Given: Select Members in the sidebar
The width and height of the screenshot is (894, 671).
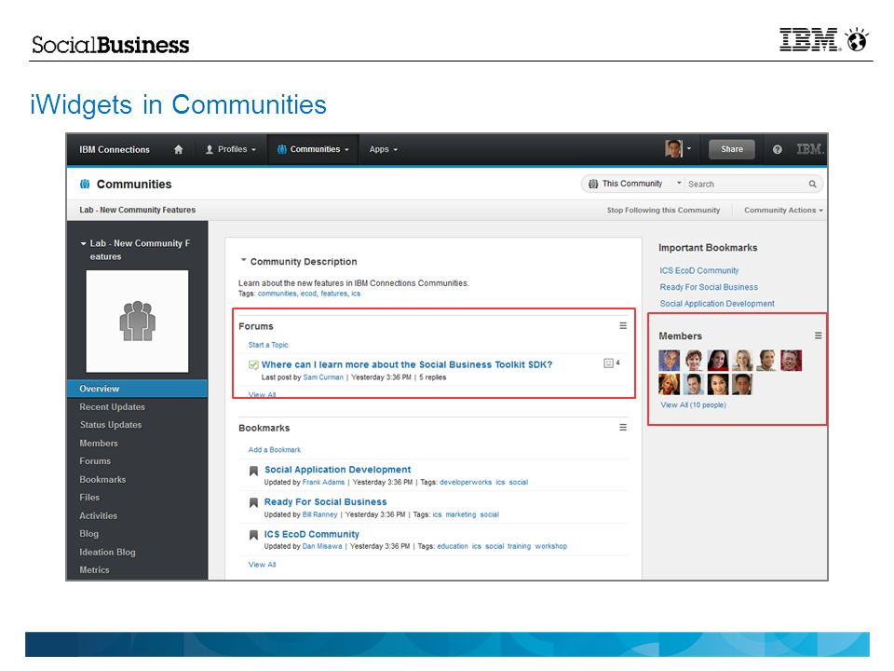Looking at the screenshot, I should [99, 443].
